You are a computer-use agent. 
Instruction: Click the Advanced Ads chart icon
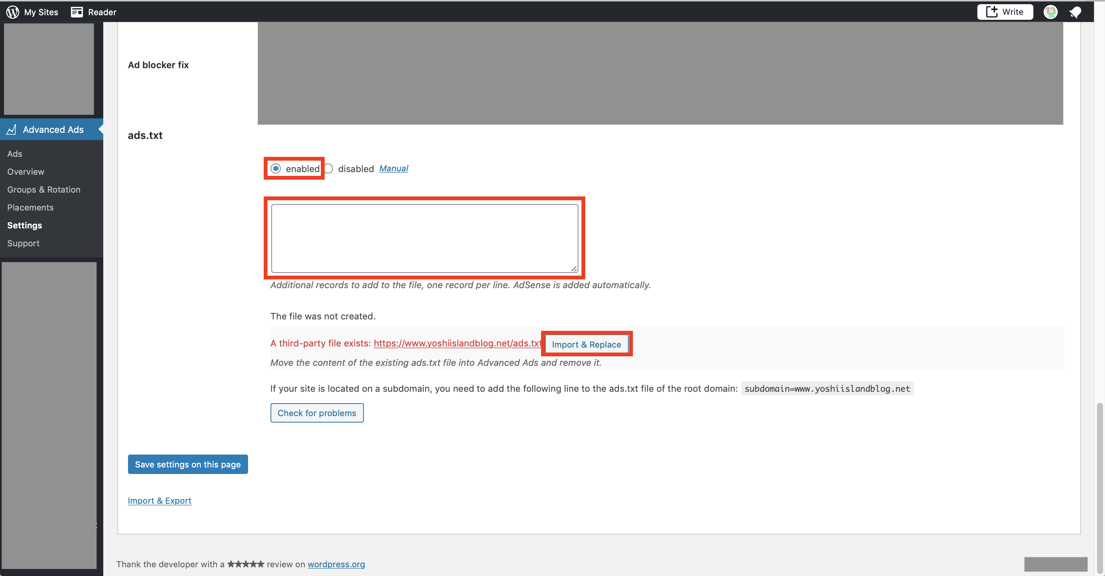[11, 129]
